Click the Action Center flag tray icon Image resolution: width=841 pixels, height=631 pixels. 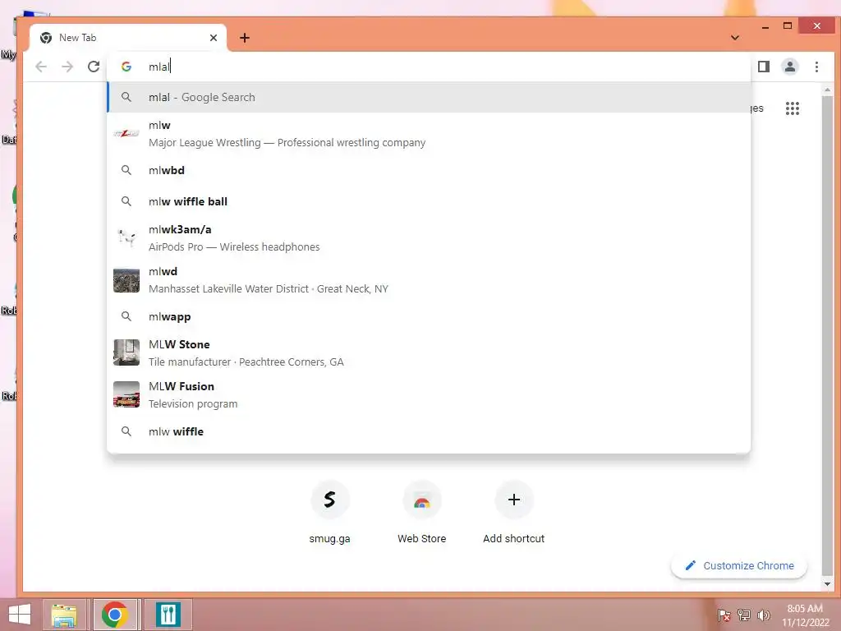[x=724, y=615]
